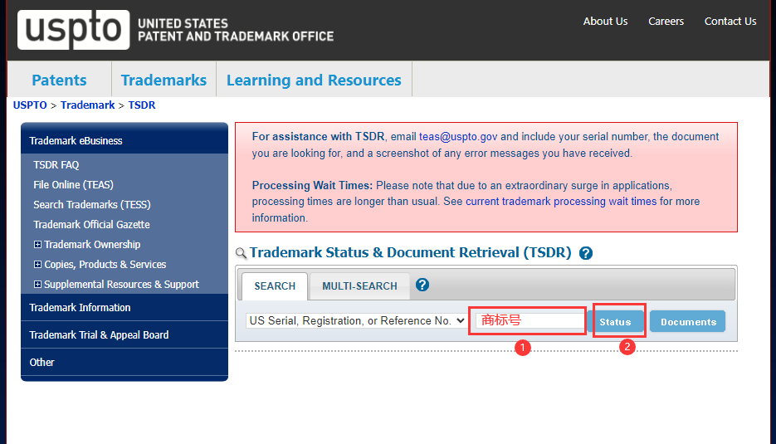Go to Trademark breadcrumb link
Image resolution: width=776 pixels, height=444 pixels.
pyautogui.click(x=88, y=105)
